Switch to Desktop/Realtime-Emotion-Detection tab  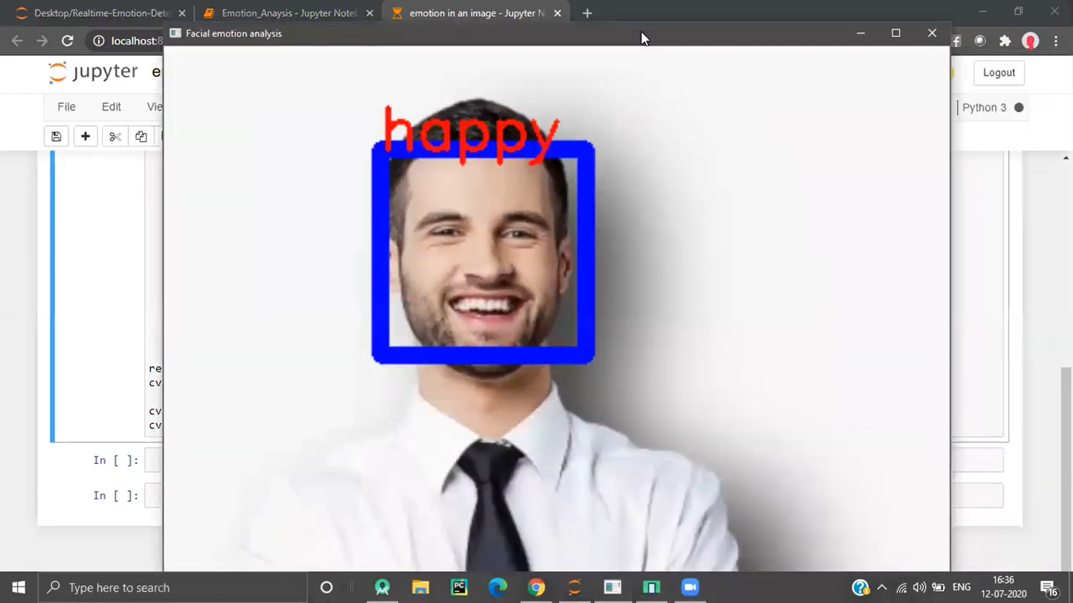(x=101, y=13)
